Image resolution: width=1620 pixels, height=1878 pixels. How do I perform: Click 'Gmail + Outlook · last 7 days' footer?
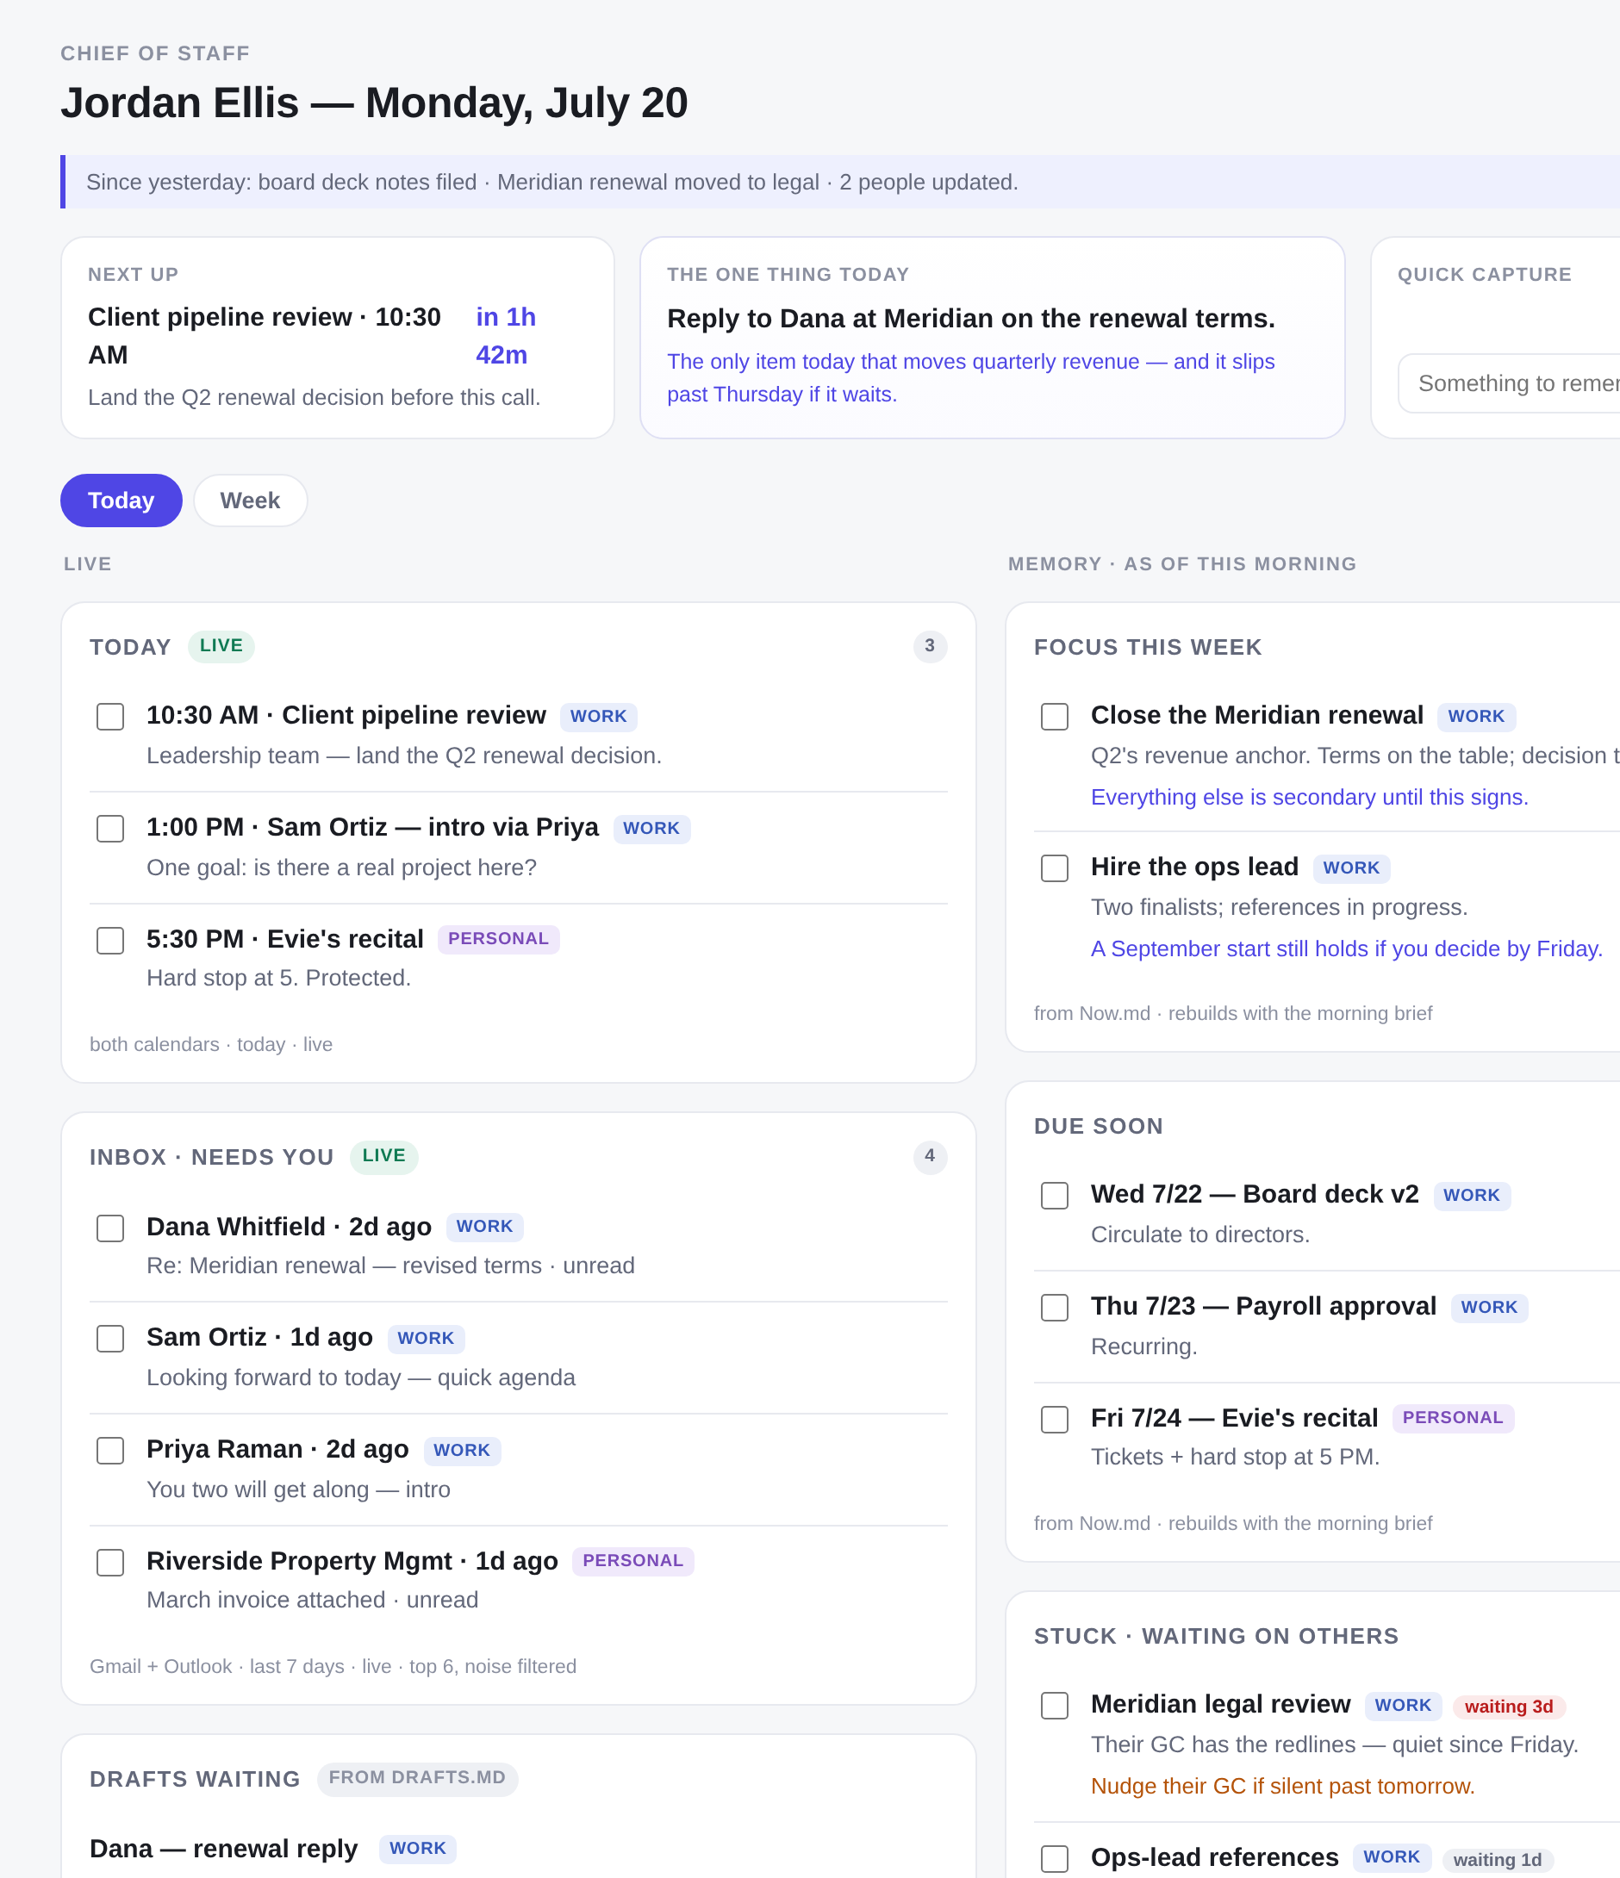pyautogui.click(x=333, y=1667)
